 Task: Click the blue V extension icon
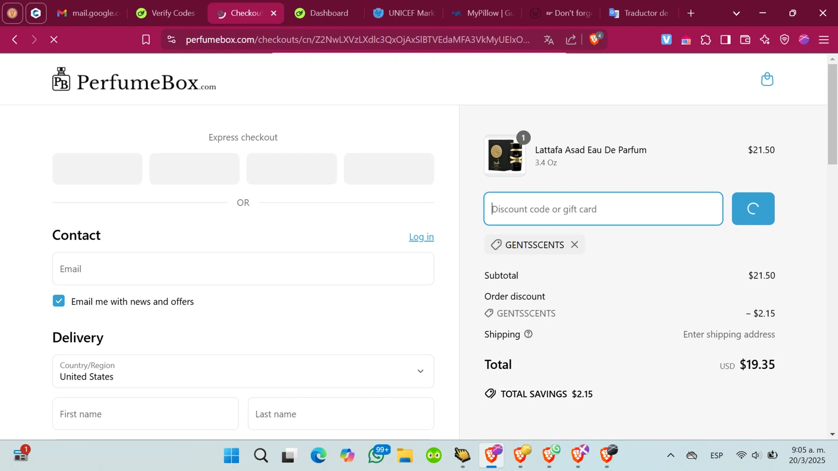tap(666, 40)
